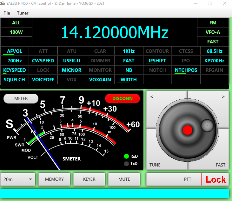Select the 100W power indicator
The width and height of the screenshot is (232, 201).
point(16,32)
